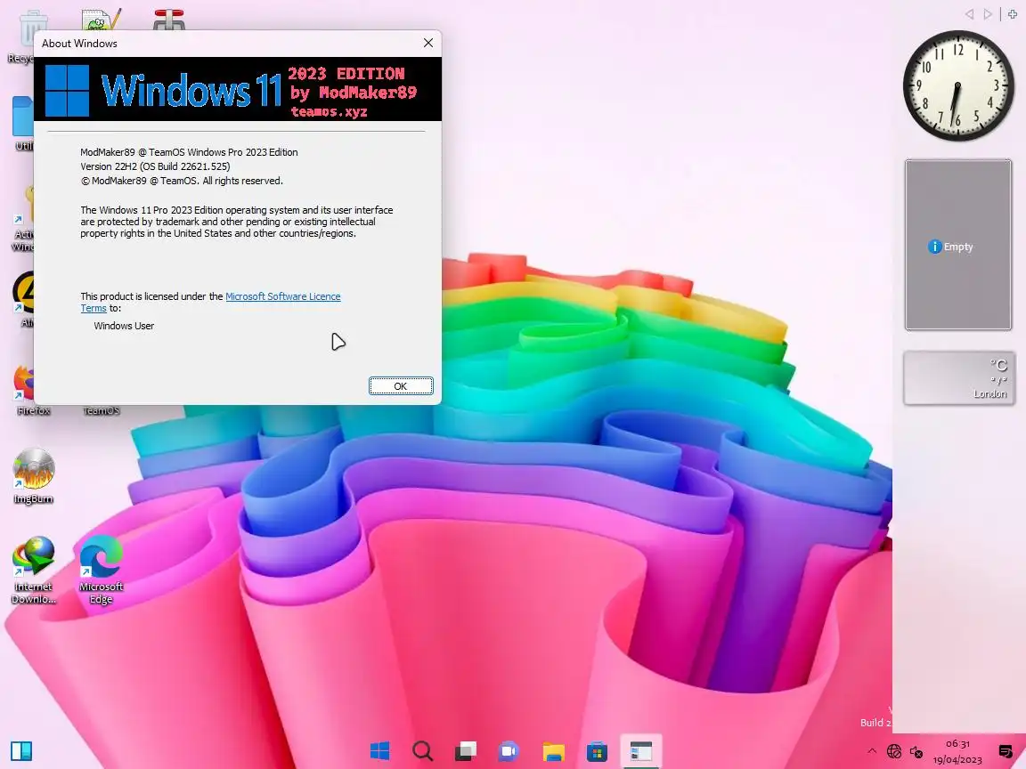Open the taskbar clock showing 06:31
The height and width of the screenshot is (769, 1026).
(x=957, y=751)
